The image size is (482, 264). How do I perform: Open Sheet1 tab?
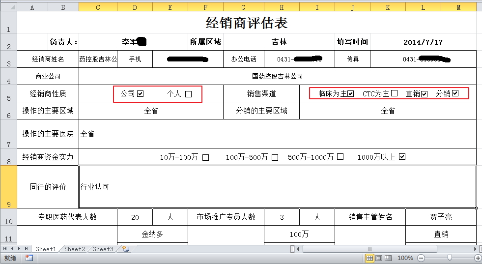click(x=46, y=249)
